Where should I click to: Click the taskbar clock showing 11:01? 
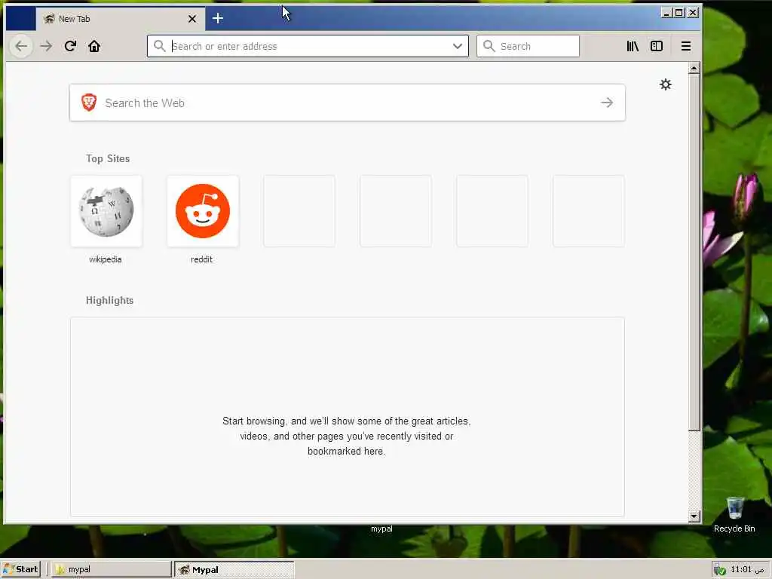pyautogui.click(x=746, y=570)
